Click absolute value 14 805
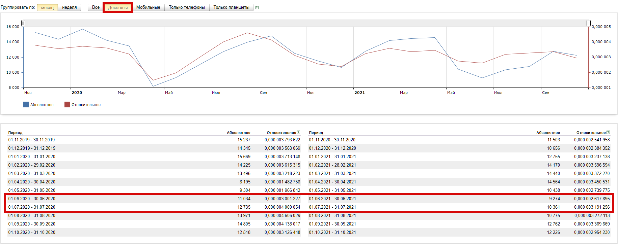The width and height of the screenshot is (618, 244). 244,224
